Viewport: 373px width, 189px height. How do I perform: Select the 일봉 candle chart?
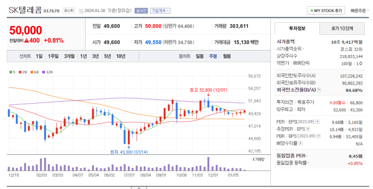tap(200, 56)
